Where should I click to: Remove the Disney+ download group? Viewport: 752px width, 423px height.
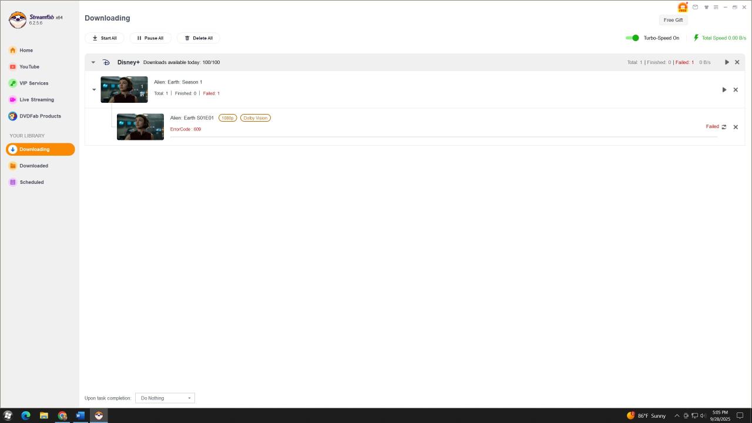point(737,62)
